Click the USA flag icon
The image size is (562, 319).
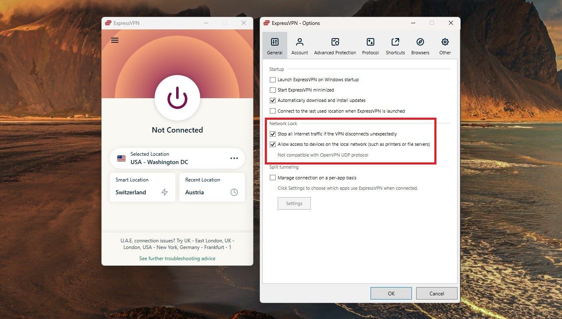[x=121, y=158]
